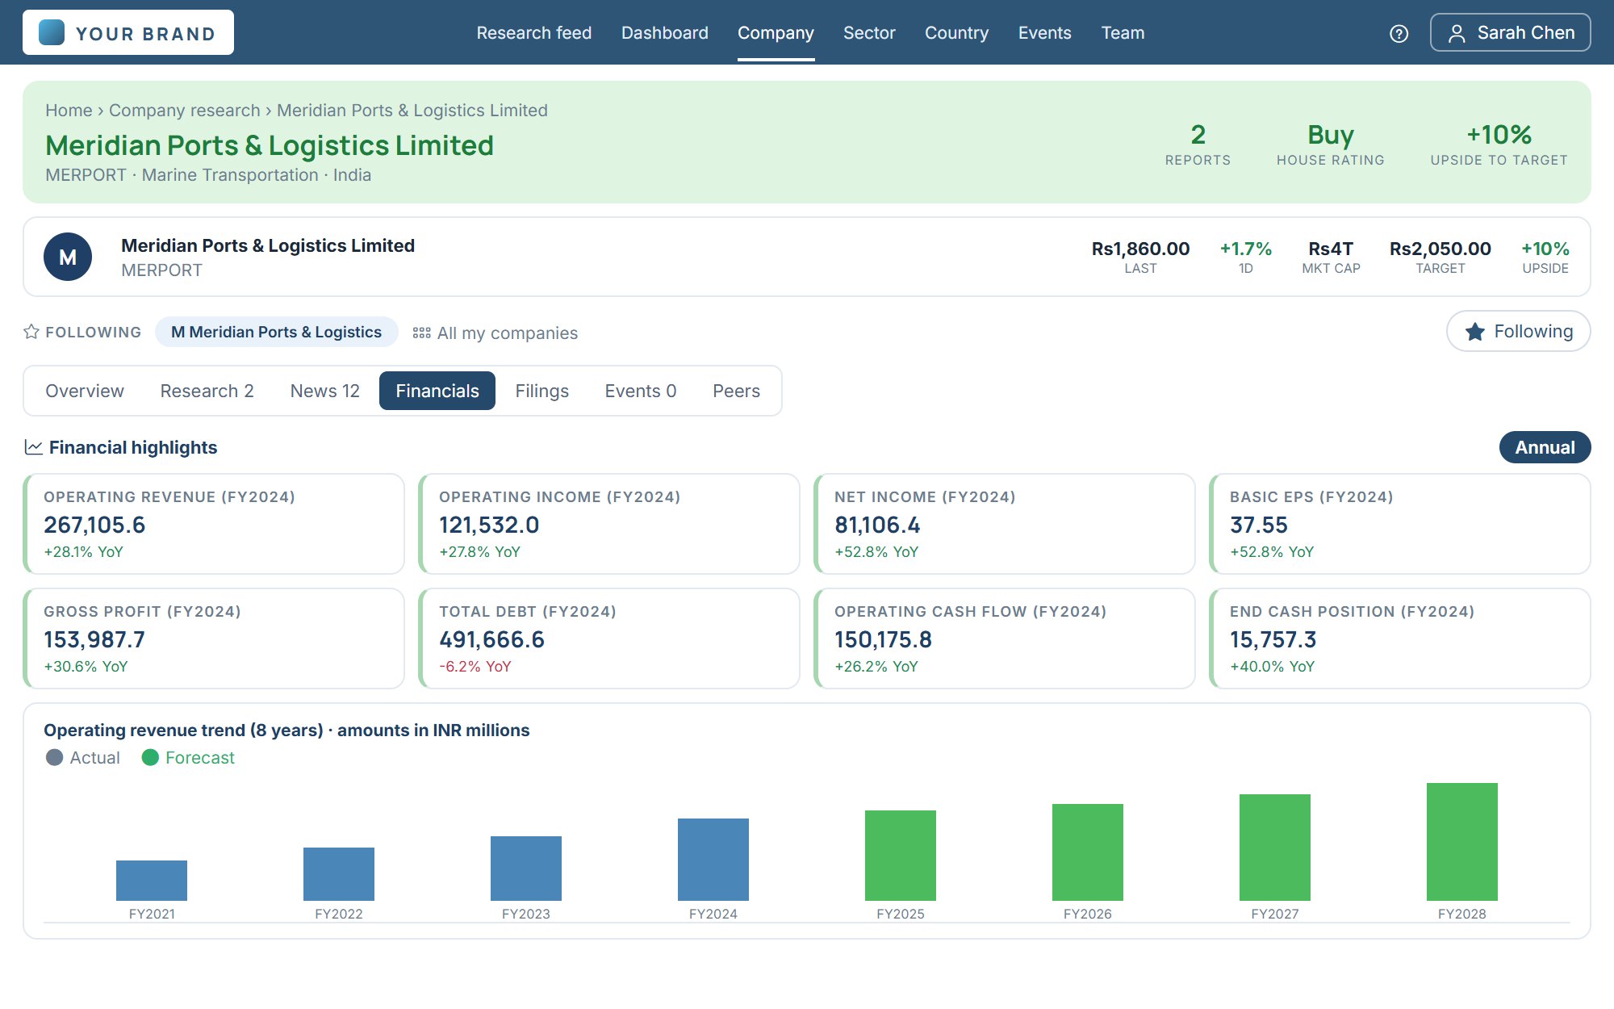Viewport: 1614px width, 1009px height.
Task: Click the YOUR BRAND home button
Action: (128, 32)
